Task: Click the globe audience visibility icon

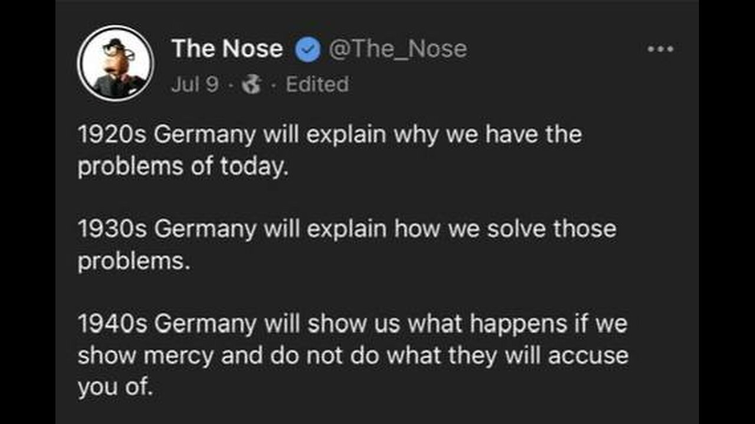Action: point(252,85)
